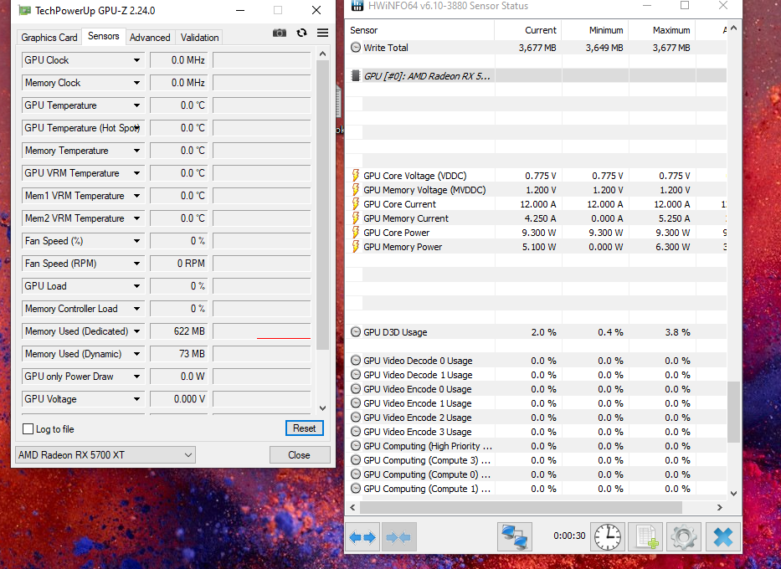Click HWiNFO horizontal scrollbar right arrow
Viewport: 781px width, 569px height.
719,507
